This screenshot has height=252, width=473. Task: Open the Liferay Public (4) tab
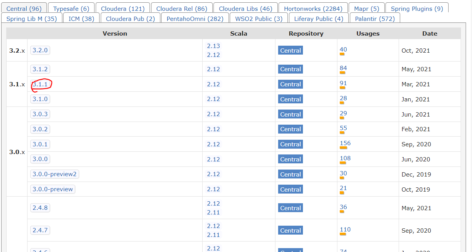point(318,18)
